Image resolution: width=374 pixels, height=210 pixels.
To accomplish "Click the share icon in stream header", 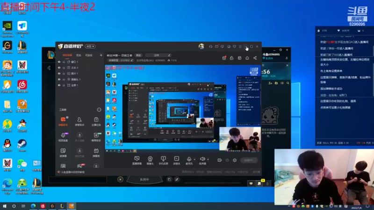I will (x=255, y=58).
